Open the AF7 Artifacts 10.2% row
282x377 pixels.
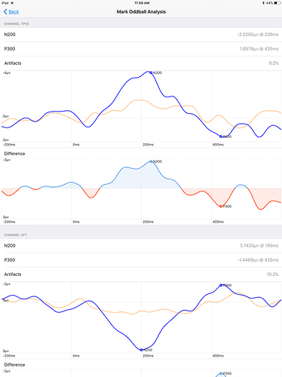141,274
